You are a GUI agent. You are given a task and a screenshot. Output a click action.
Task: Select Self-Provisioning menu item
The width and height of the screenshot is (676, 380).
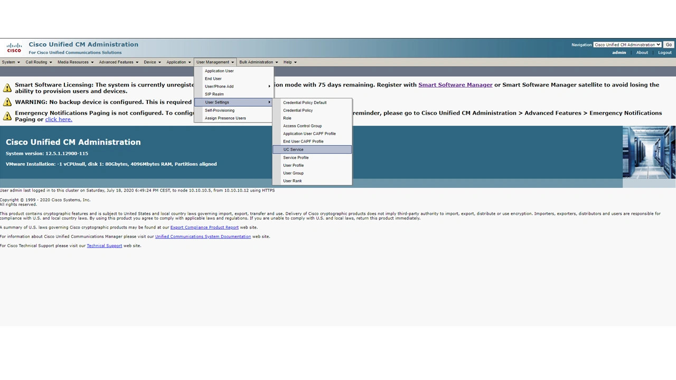tap(233, 110)
